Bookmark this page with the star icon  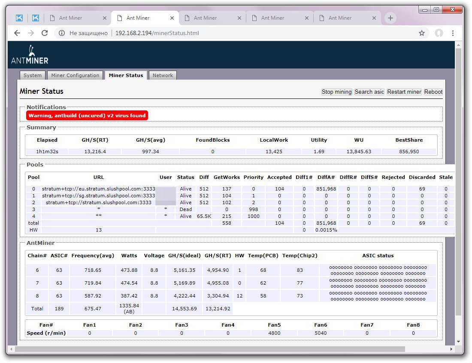[x=422, y=33]
